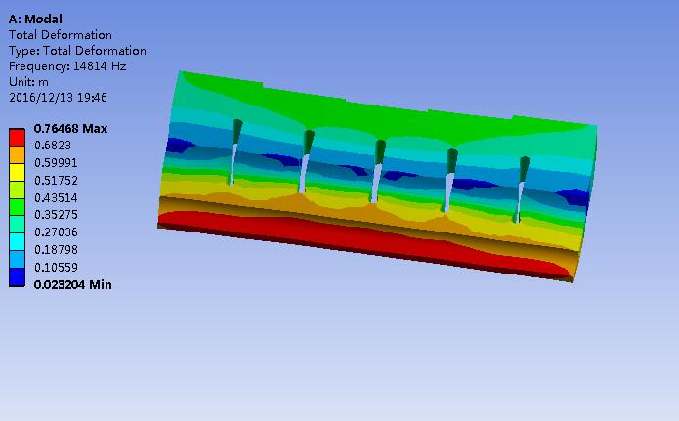Click the 0.59991 legend value
This screenshot has height=421, width=679.
click(56, 163)
